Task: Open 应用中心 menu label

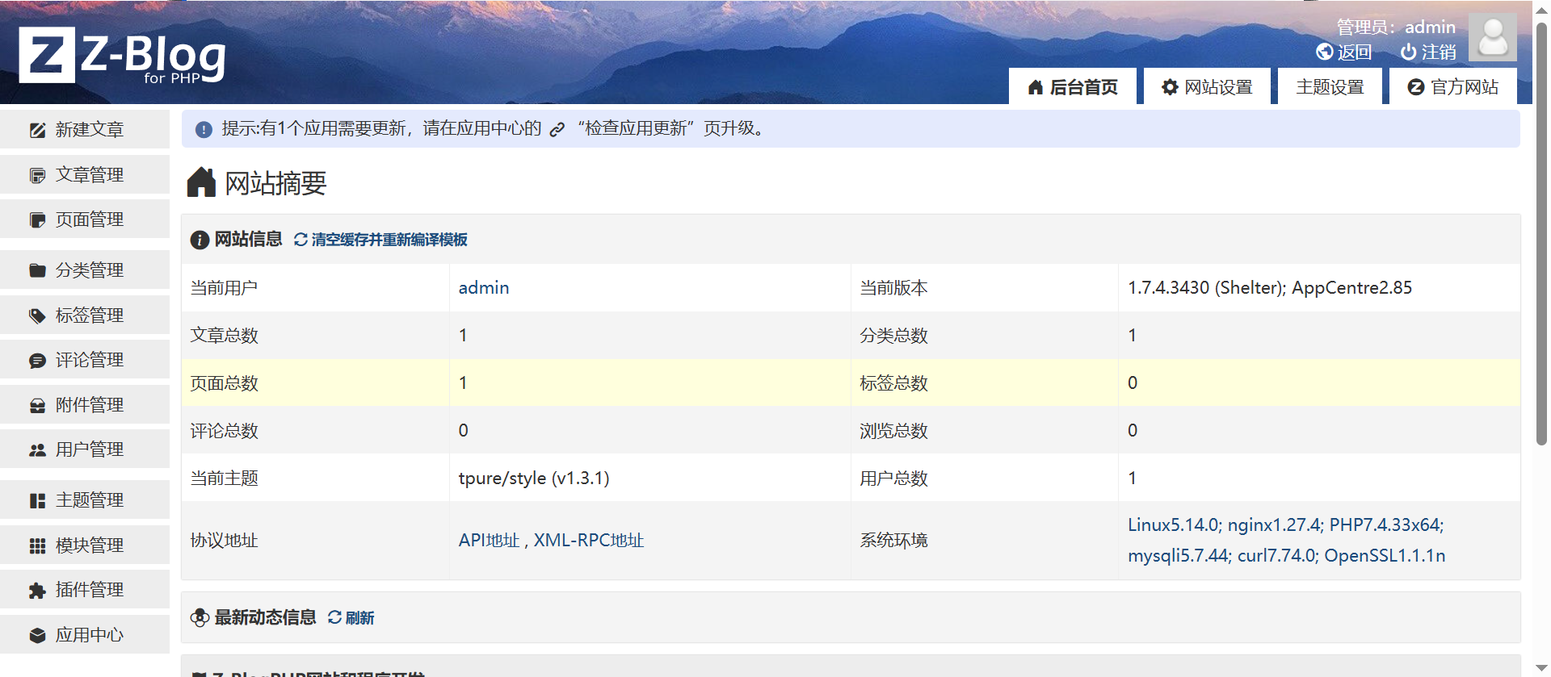Action: (x=90, y=635)
